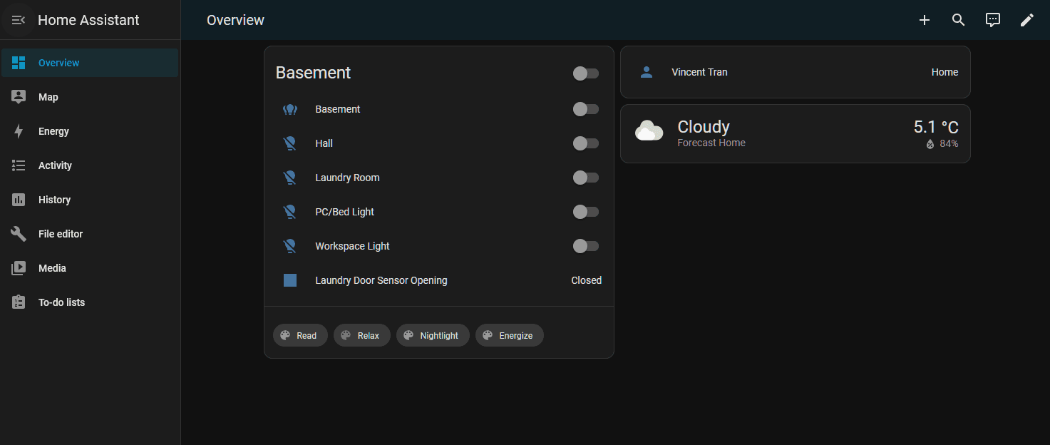Click the Edit dashboard pencil icon
The width and height of the screenshot is (1050, 445).
point(1026,20)
